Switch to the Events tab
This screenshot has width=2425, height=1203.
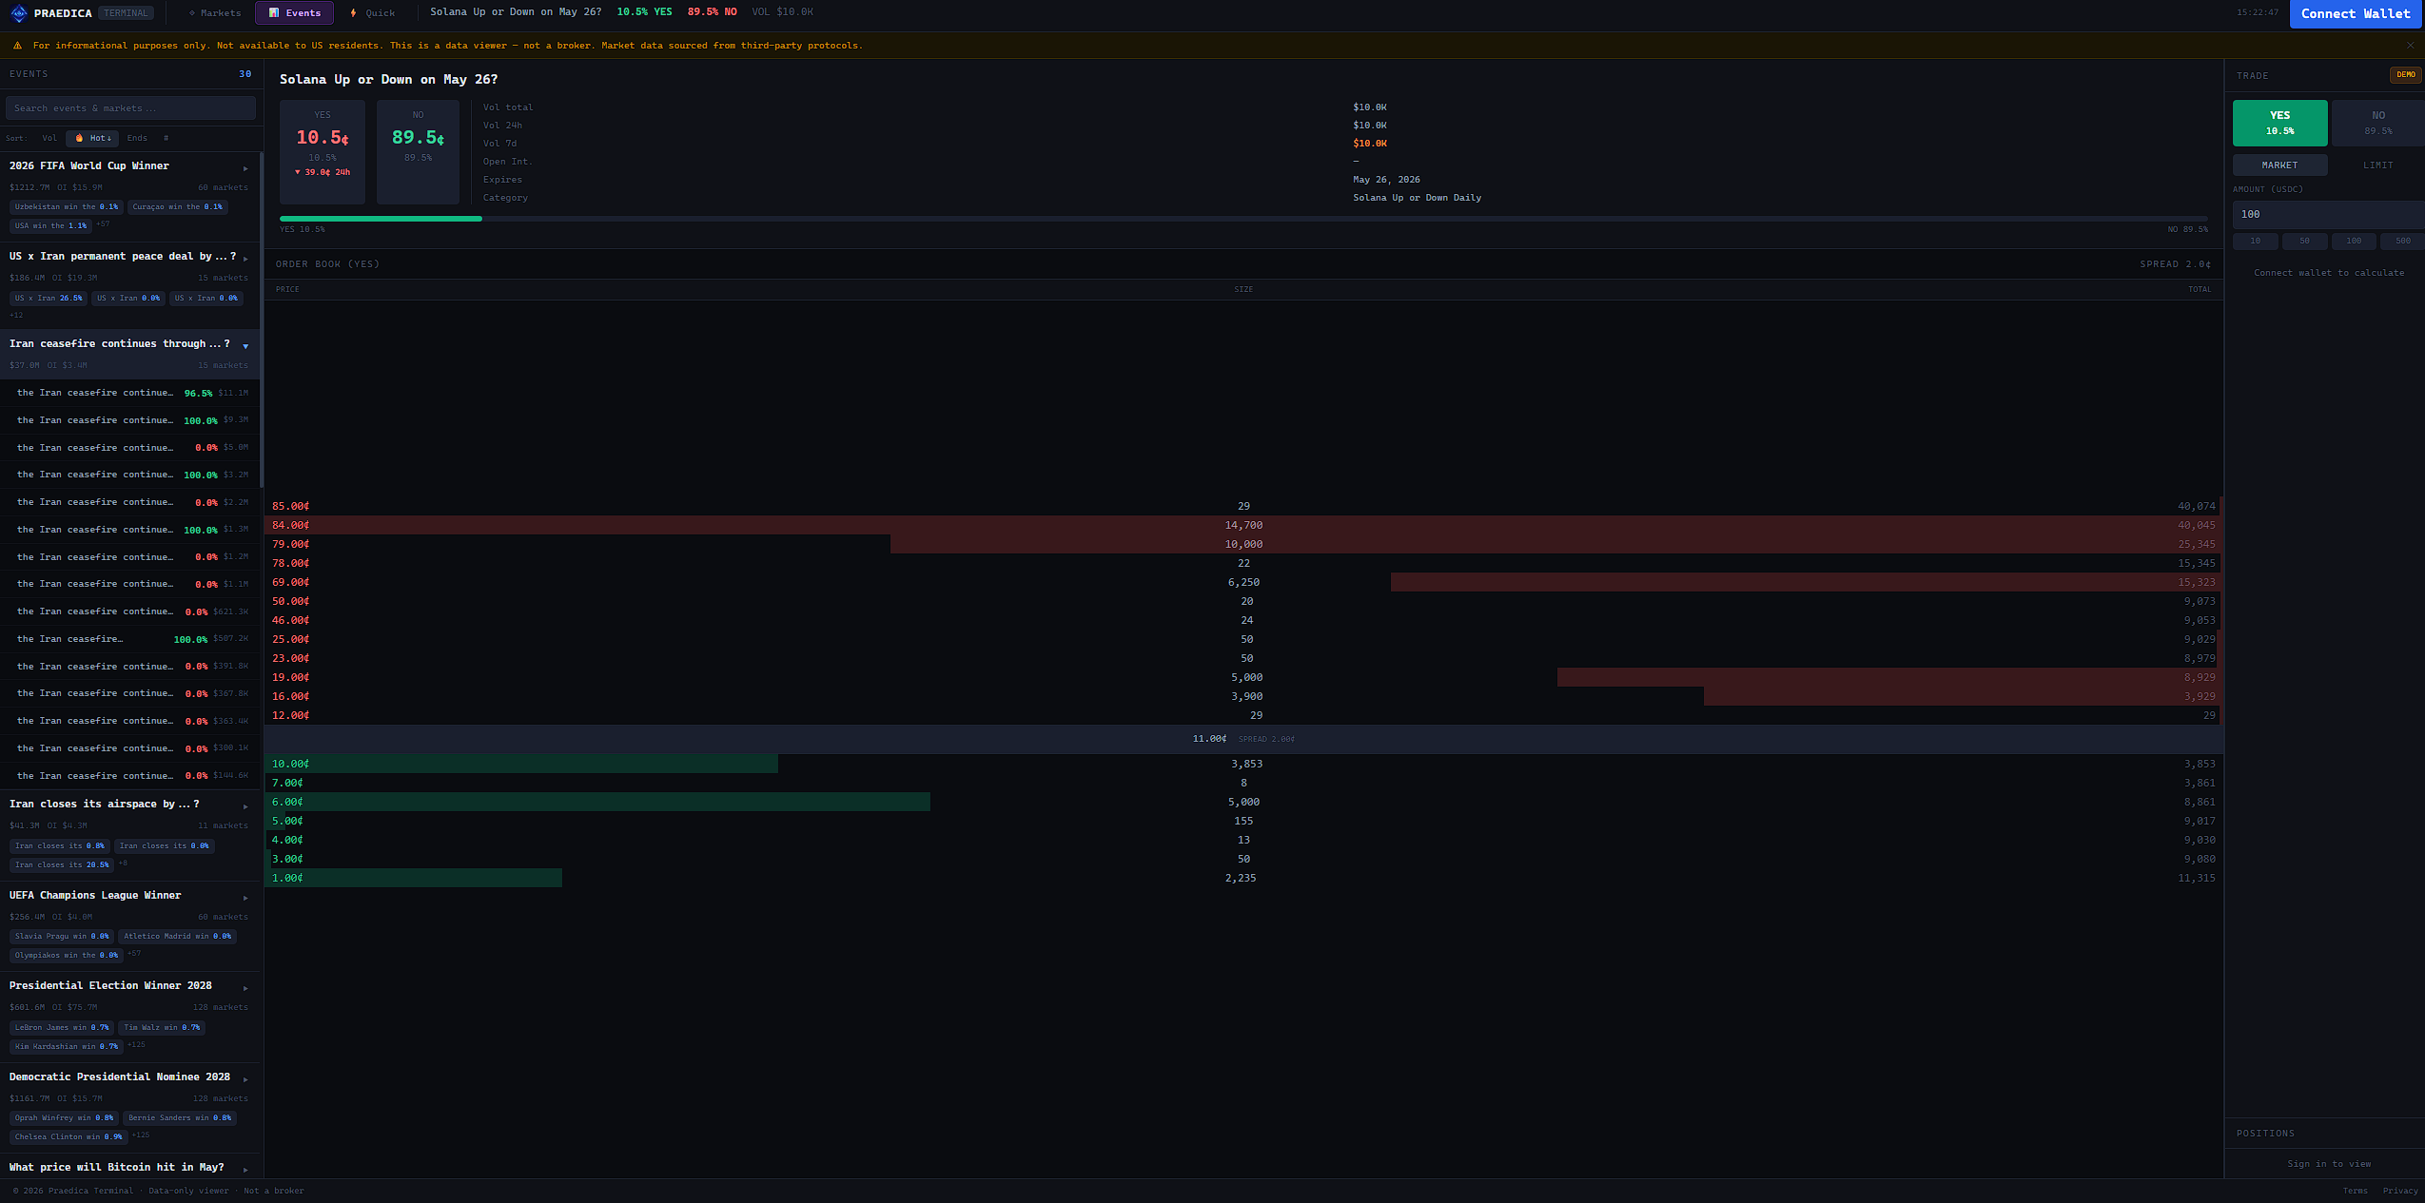294,13
